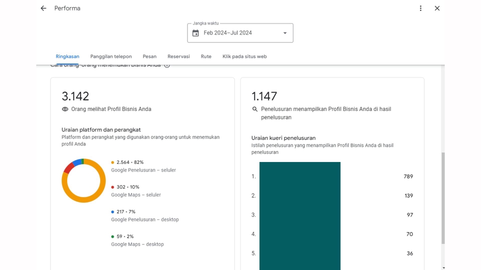Click the red dot for 302 • 10%
Image resolution: width=481 pixels, height=270 pixels.
[x=113, y=187]
